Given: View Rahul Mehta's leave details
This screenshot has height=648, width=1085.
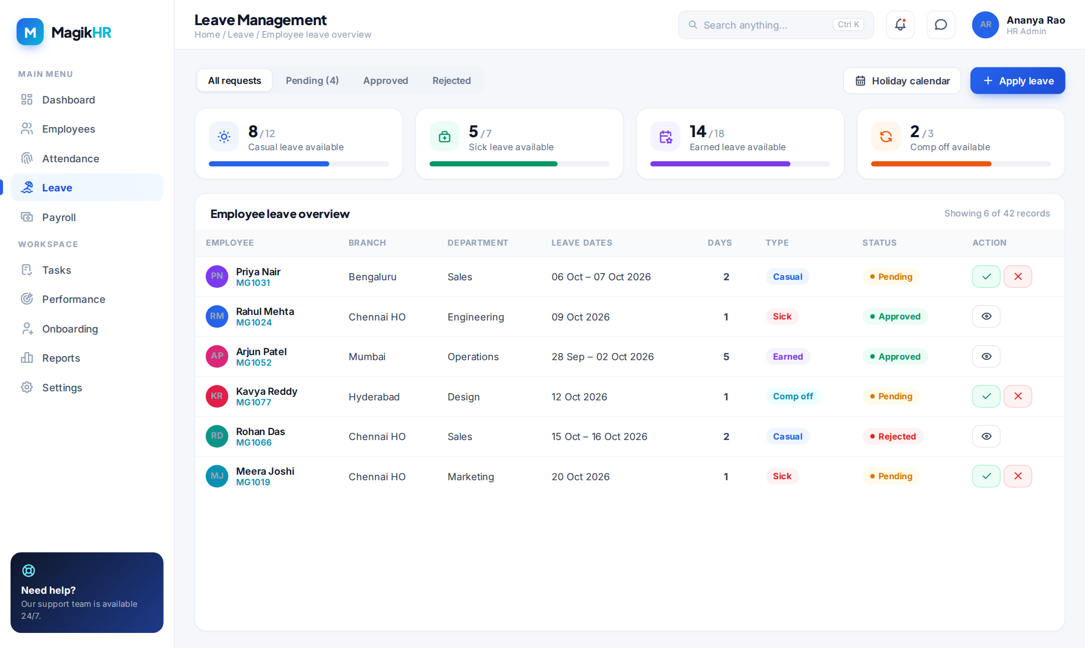Looking at the screenshot, I should pyautogui.click(x=986, y=316).
